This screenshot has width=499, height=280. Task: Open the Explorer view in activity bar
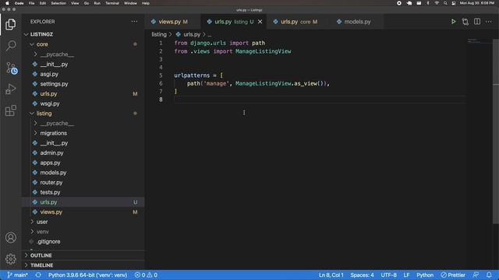pyautogui.click(x=10, y=24)
